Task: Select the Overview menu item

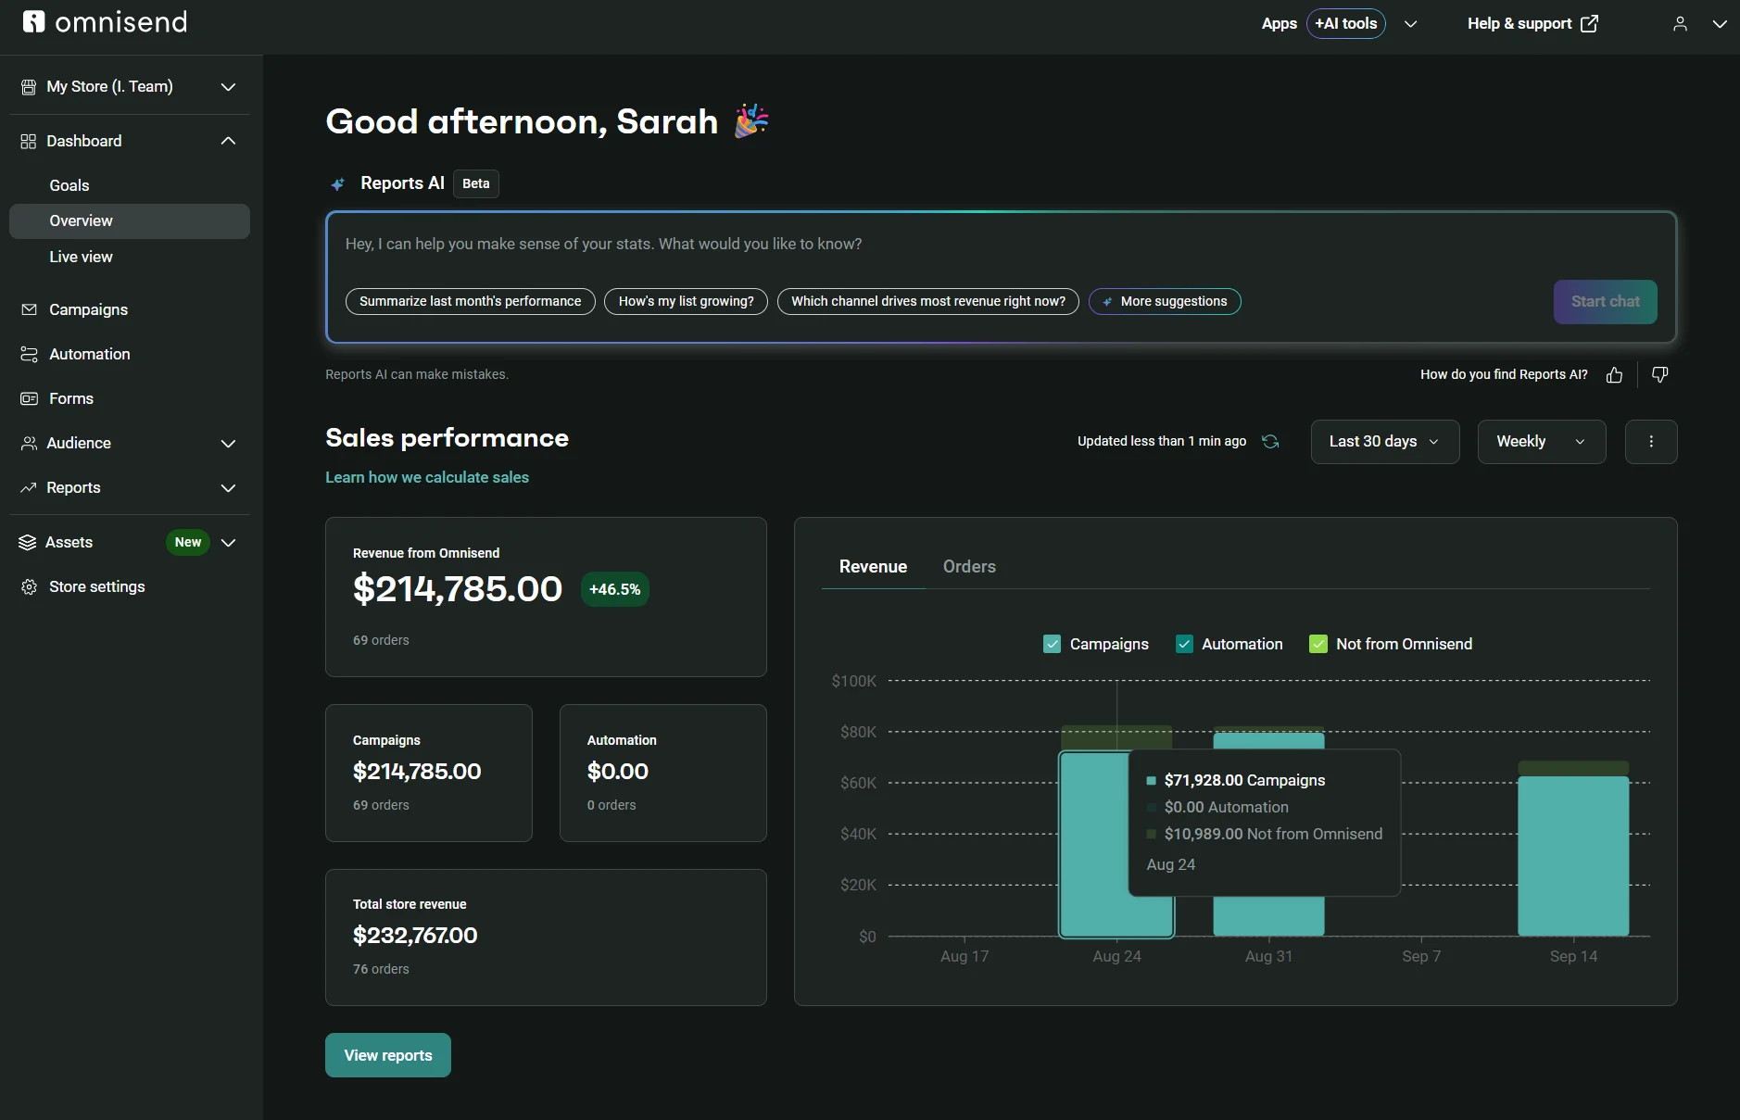Action: click(130, 221)
